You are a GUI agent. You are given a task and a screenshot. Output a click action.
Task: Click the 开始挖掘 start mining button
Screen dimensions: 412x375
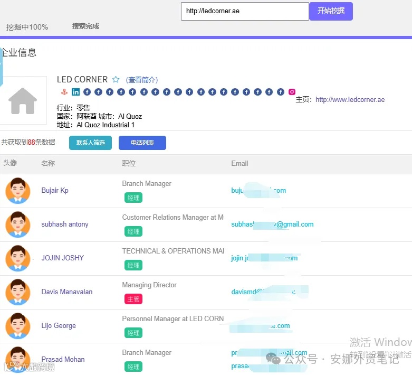coord(331,11)
